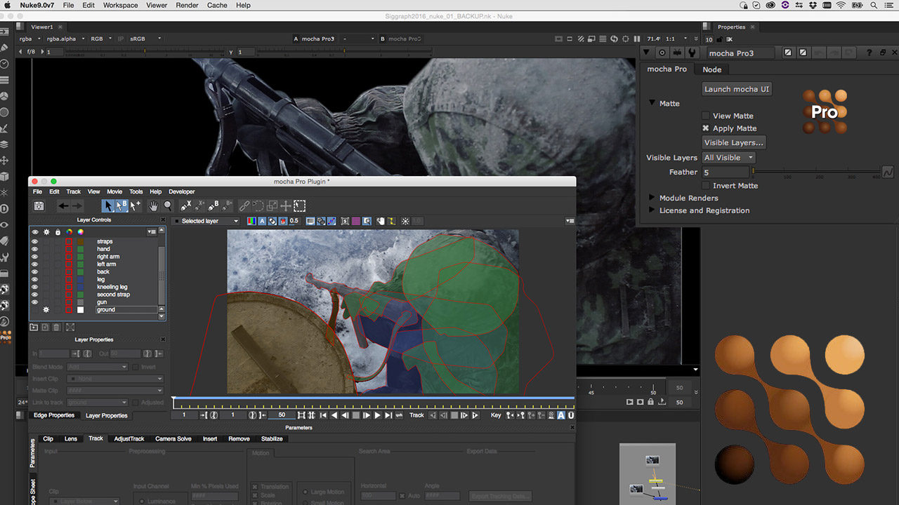Viewport: 899px width, 505px height.
Task: Click the mocha play forward button
Action: point(377,415)
